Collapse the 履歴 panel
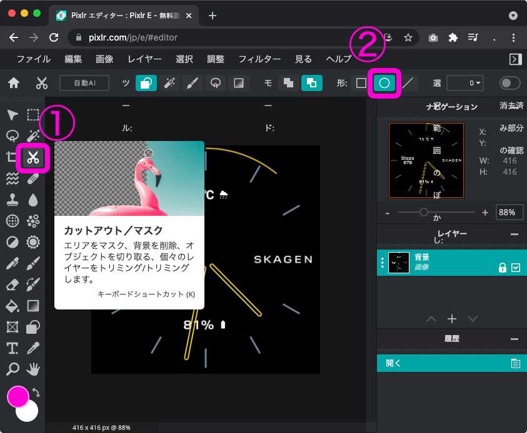The width and height of the screenshot is (527, 433). (x=514, y=339)
